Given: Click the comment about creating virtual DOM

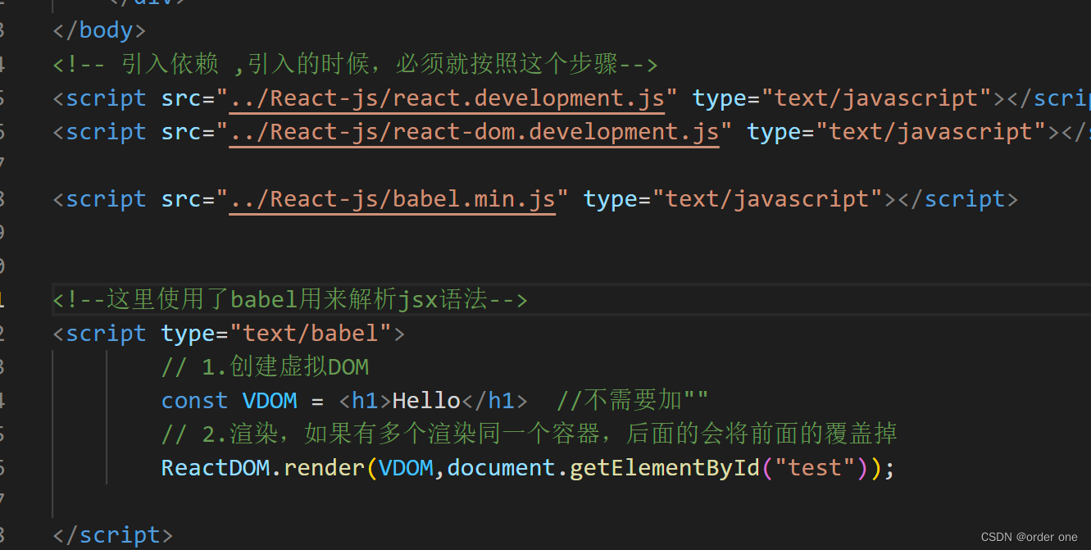Looking at the screenshot, I should click(265, 366).
